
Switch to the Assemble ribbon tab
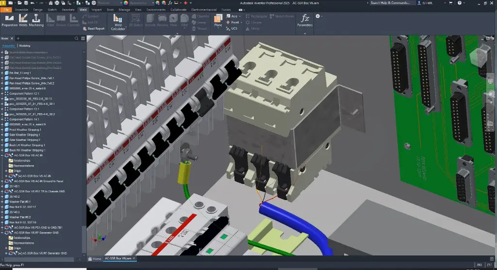[21, 10]
